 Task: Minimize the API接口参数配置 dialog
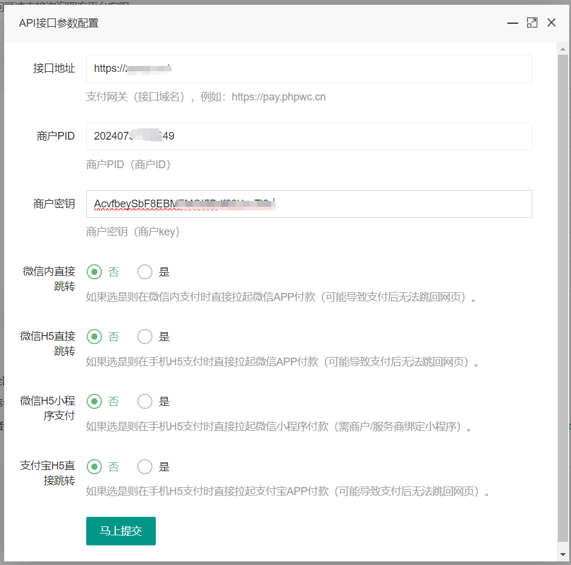click(x=512, y=23)
